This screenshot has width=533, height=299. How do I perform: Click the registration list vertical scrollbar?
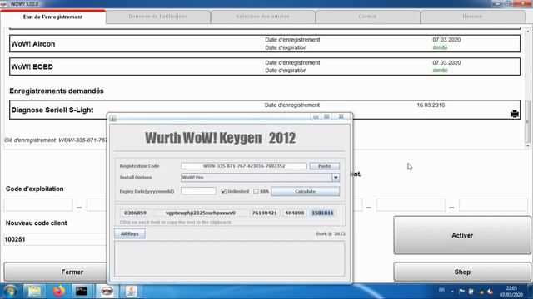coord(527,122)
